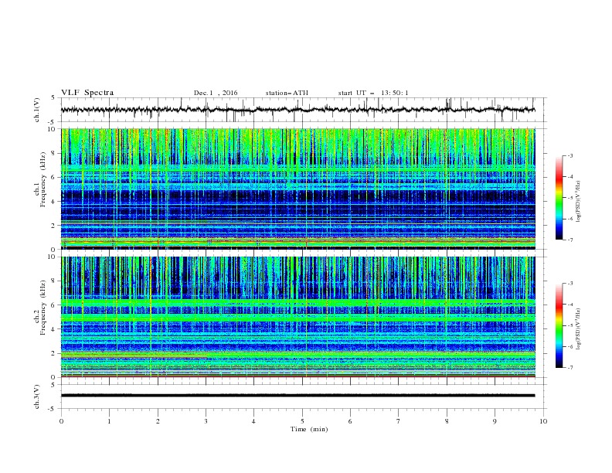The image size is (612, 473).
Task: Click the "ch.3(V)" waveform axis label
Action: 37,396
